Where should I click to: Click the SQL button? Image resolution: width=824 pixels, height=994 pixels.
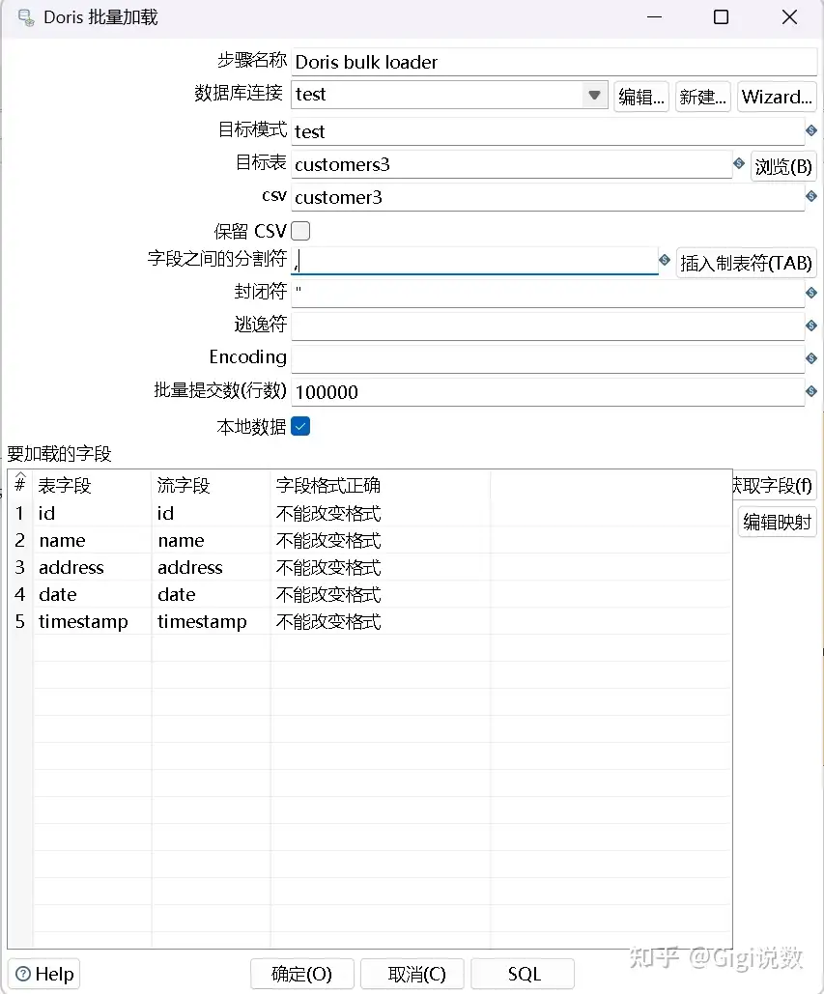pos(523,974)
